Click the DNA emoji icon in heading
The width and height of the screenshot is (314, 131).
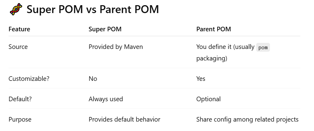click(16, 9)
